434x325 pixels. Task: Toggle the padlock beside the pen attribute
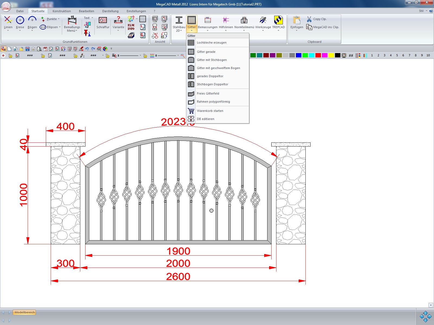point(75,56)
